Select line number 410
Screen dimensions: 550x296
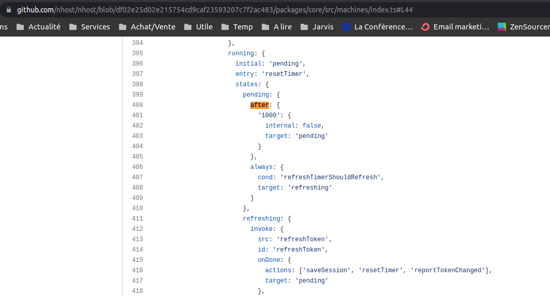coord(138,208)
